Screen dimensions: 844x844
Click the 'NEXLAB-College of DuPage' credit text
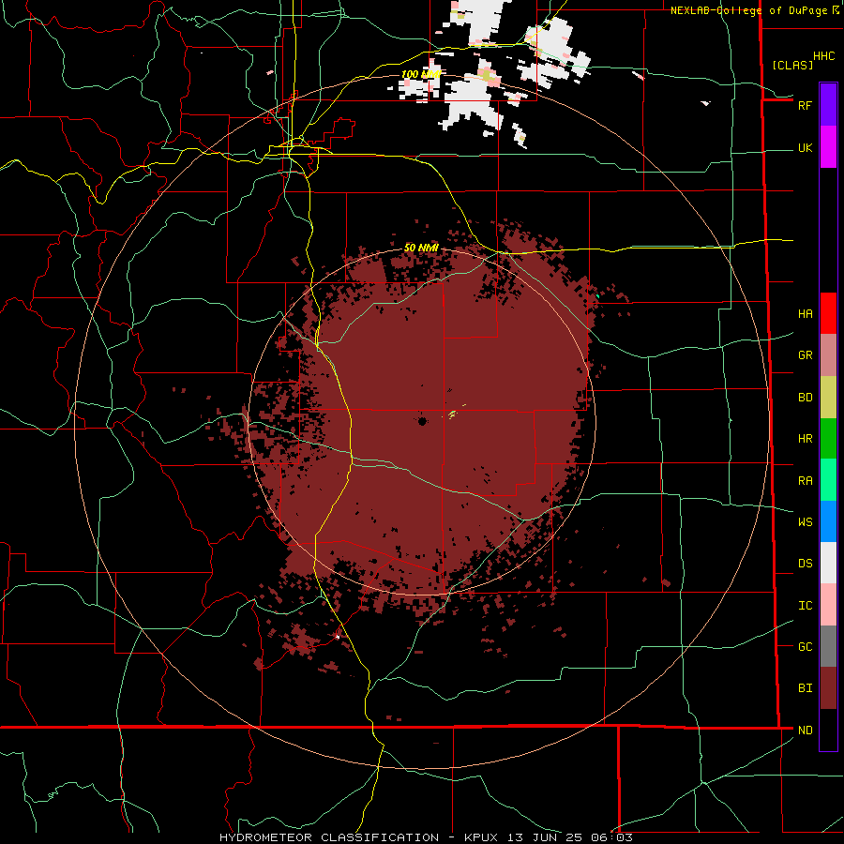(748, 10)
